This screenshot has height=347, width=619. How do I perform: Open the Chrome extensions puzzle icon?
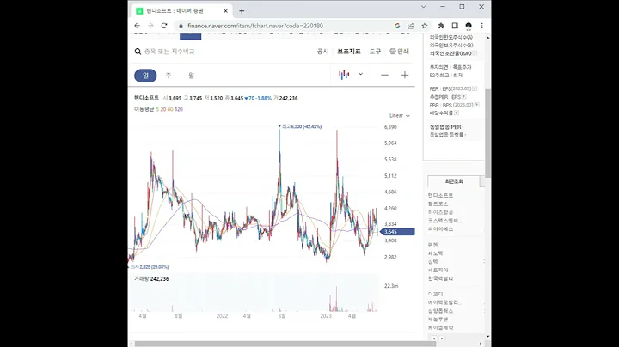pos(441,26)
